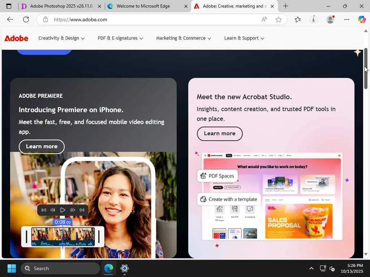The image size is (370, 277).
Task: Open Settings app from the taskbar
Action: 125,268
